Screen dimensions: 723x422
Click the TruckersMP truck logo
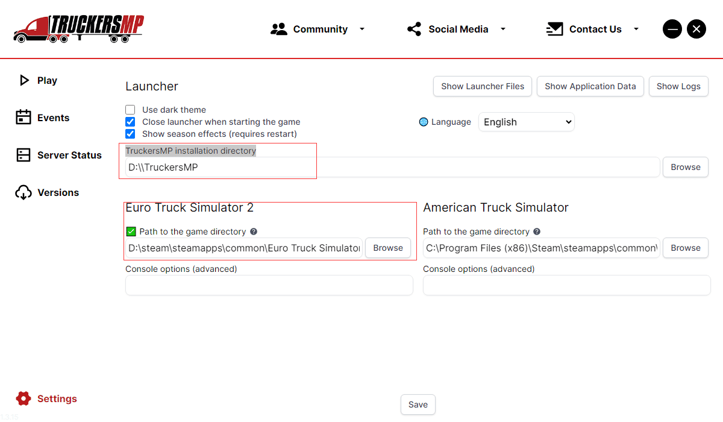pos(78,29)
